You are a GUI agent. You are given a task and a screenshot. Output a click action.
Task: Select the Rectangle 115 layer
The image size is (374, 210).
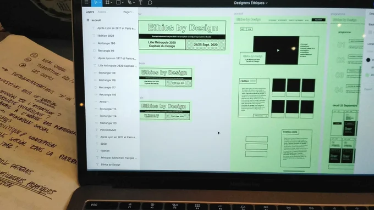pyautogui.click(x=108, y=109)
